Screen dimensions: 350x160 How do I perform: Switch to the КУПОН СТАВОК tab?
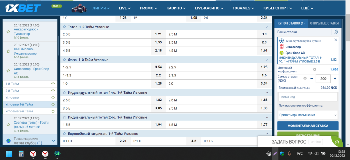click(x=291, y=23)
